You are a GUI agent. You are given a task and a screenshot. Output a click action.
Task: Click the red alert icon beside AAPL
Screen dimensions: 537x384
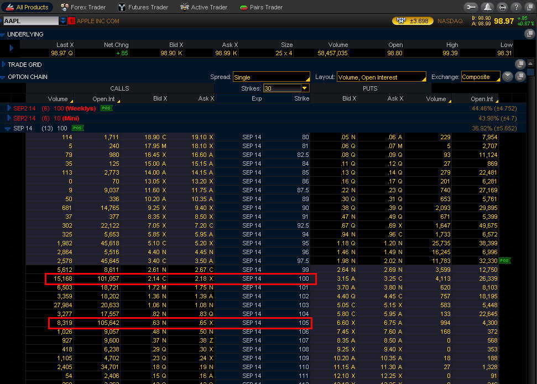pos(71,21)
